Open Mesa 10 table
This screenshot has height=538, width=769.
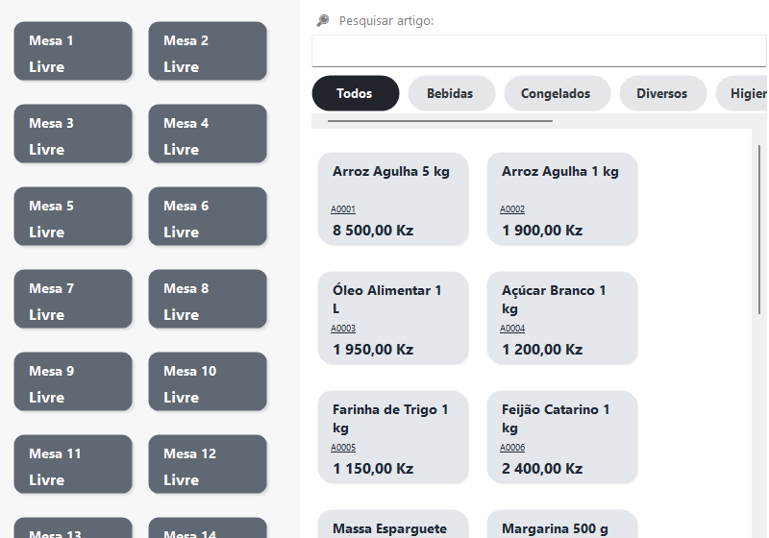pos(208,381)
